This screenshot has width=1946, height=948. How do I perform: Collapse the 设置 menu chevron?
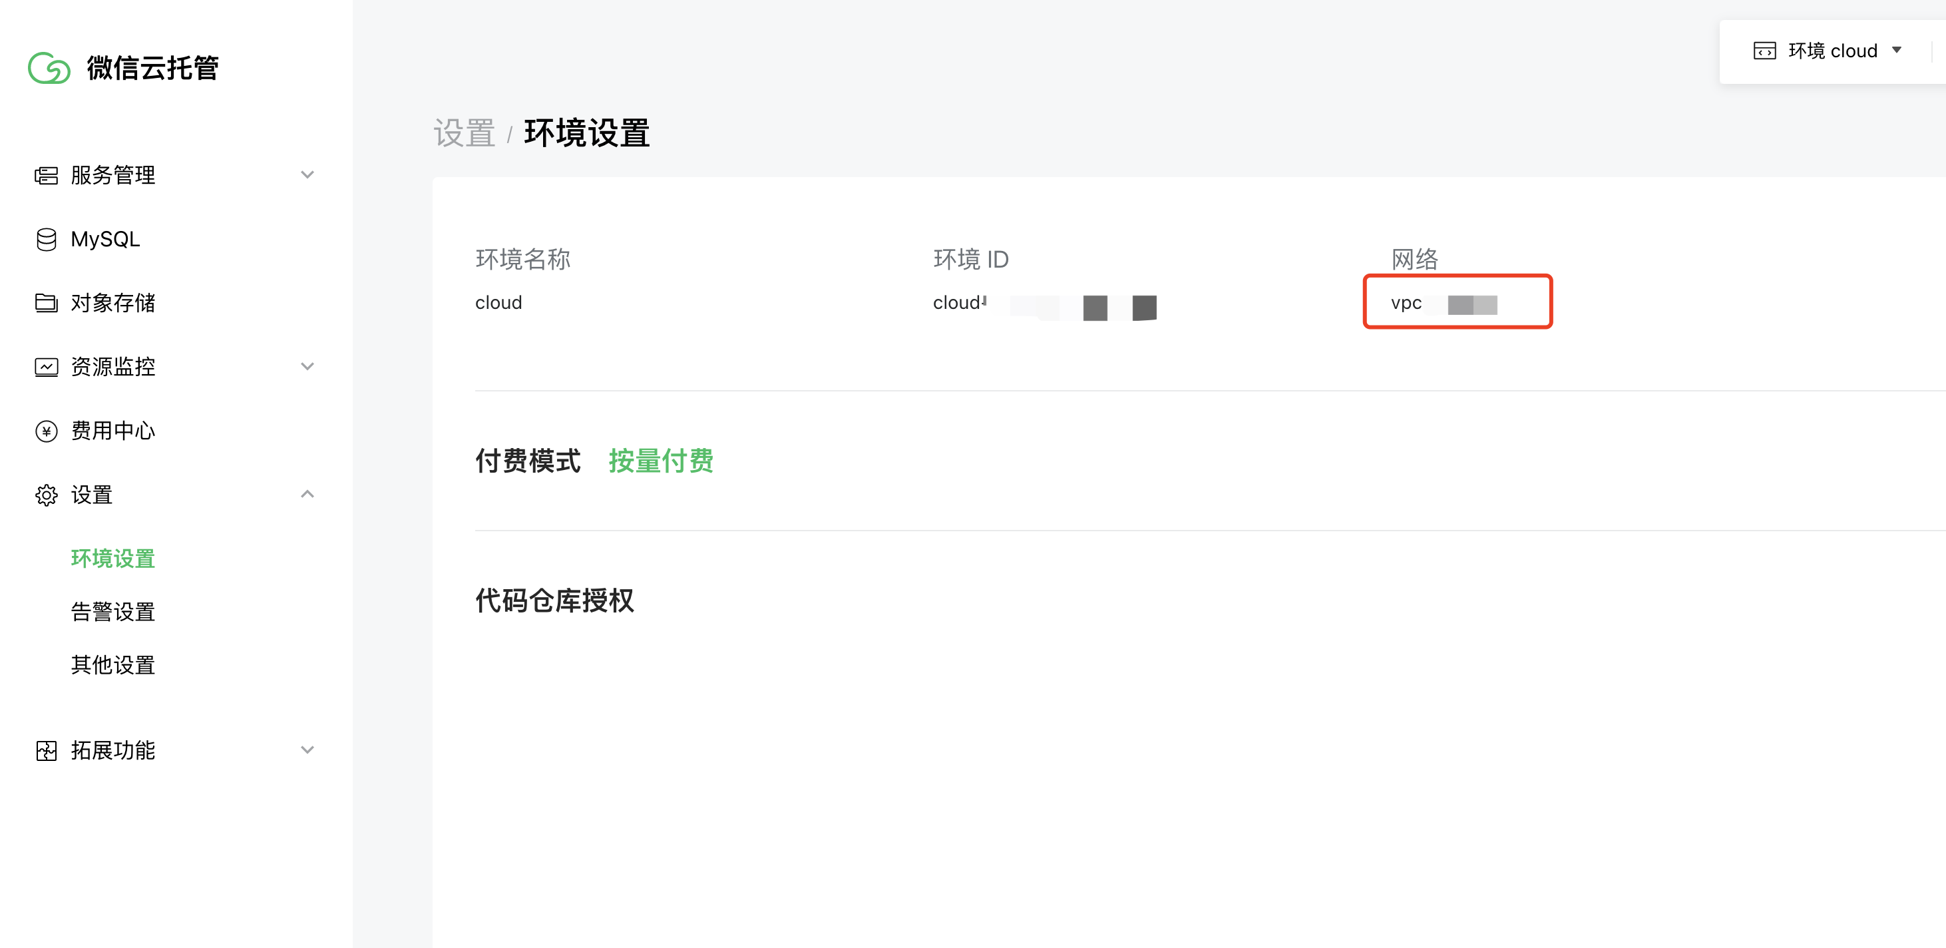[x=307, y=495]
